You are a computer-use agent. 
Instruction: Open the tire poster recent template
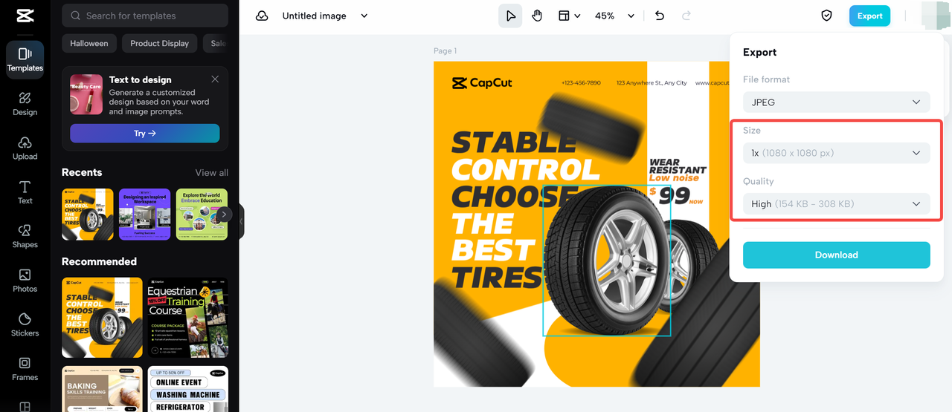click(x=88, y=215)
